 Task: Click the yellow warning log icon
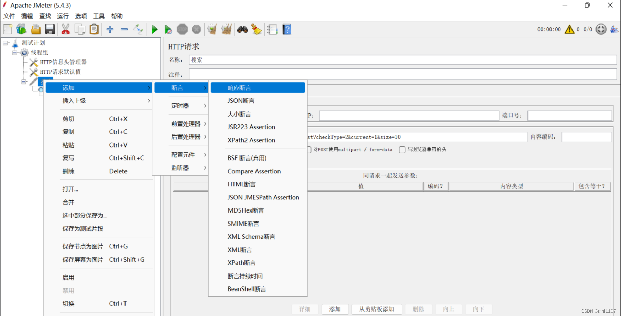(x=569, y=29)
